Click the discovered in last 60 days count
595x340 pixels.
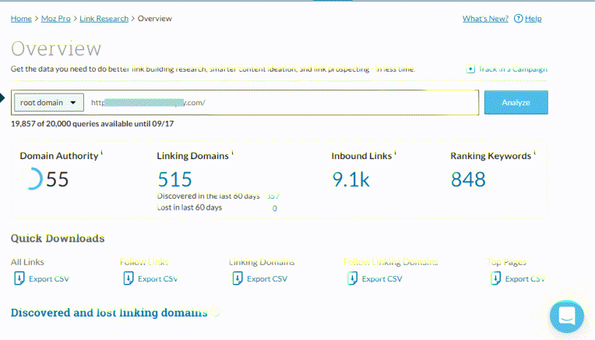pyautogui.click(x=273, y=197)
